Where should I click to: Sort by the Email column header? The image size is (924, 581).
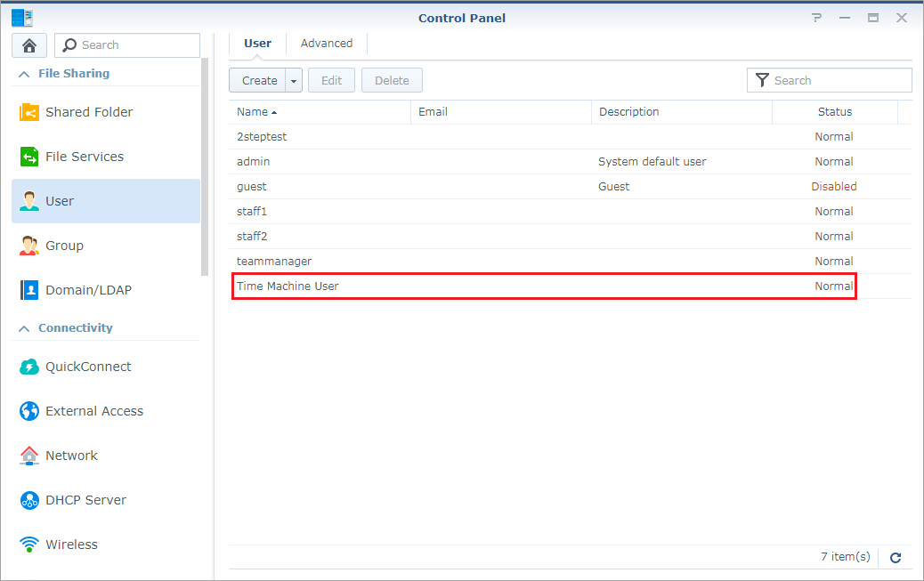[x=501, y=112]
